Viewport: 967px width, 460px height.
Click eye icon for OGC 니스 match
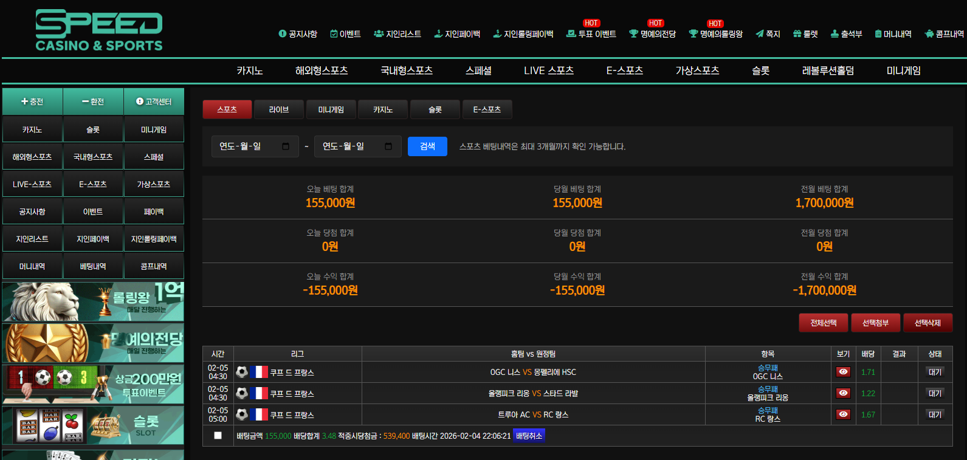click(843, 372)
